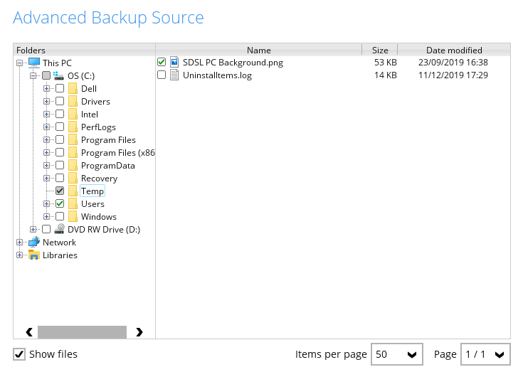Click the This PC computer icon
The image size is (523, 372).
(x=34, y=63)
